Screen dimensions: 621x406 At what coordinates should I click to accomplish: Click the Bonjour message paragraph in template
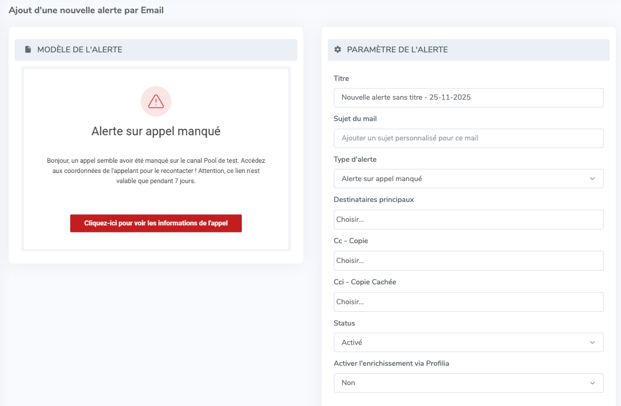click(156, 170)
